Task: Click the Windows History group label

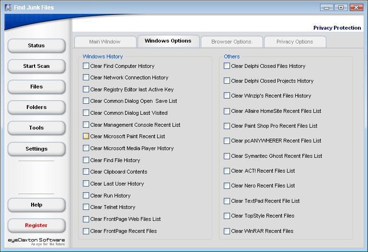Action: pyautogui.click(x=103, y=56)
